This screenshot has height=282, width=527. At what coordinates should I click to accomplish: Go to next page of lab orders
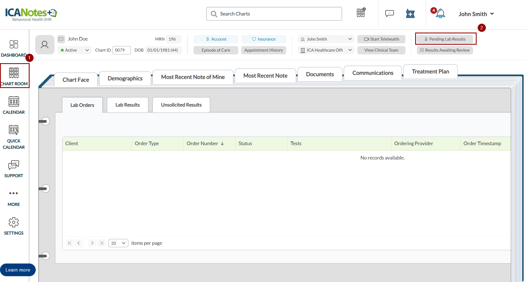point(92,243)
